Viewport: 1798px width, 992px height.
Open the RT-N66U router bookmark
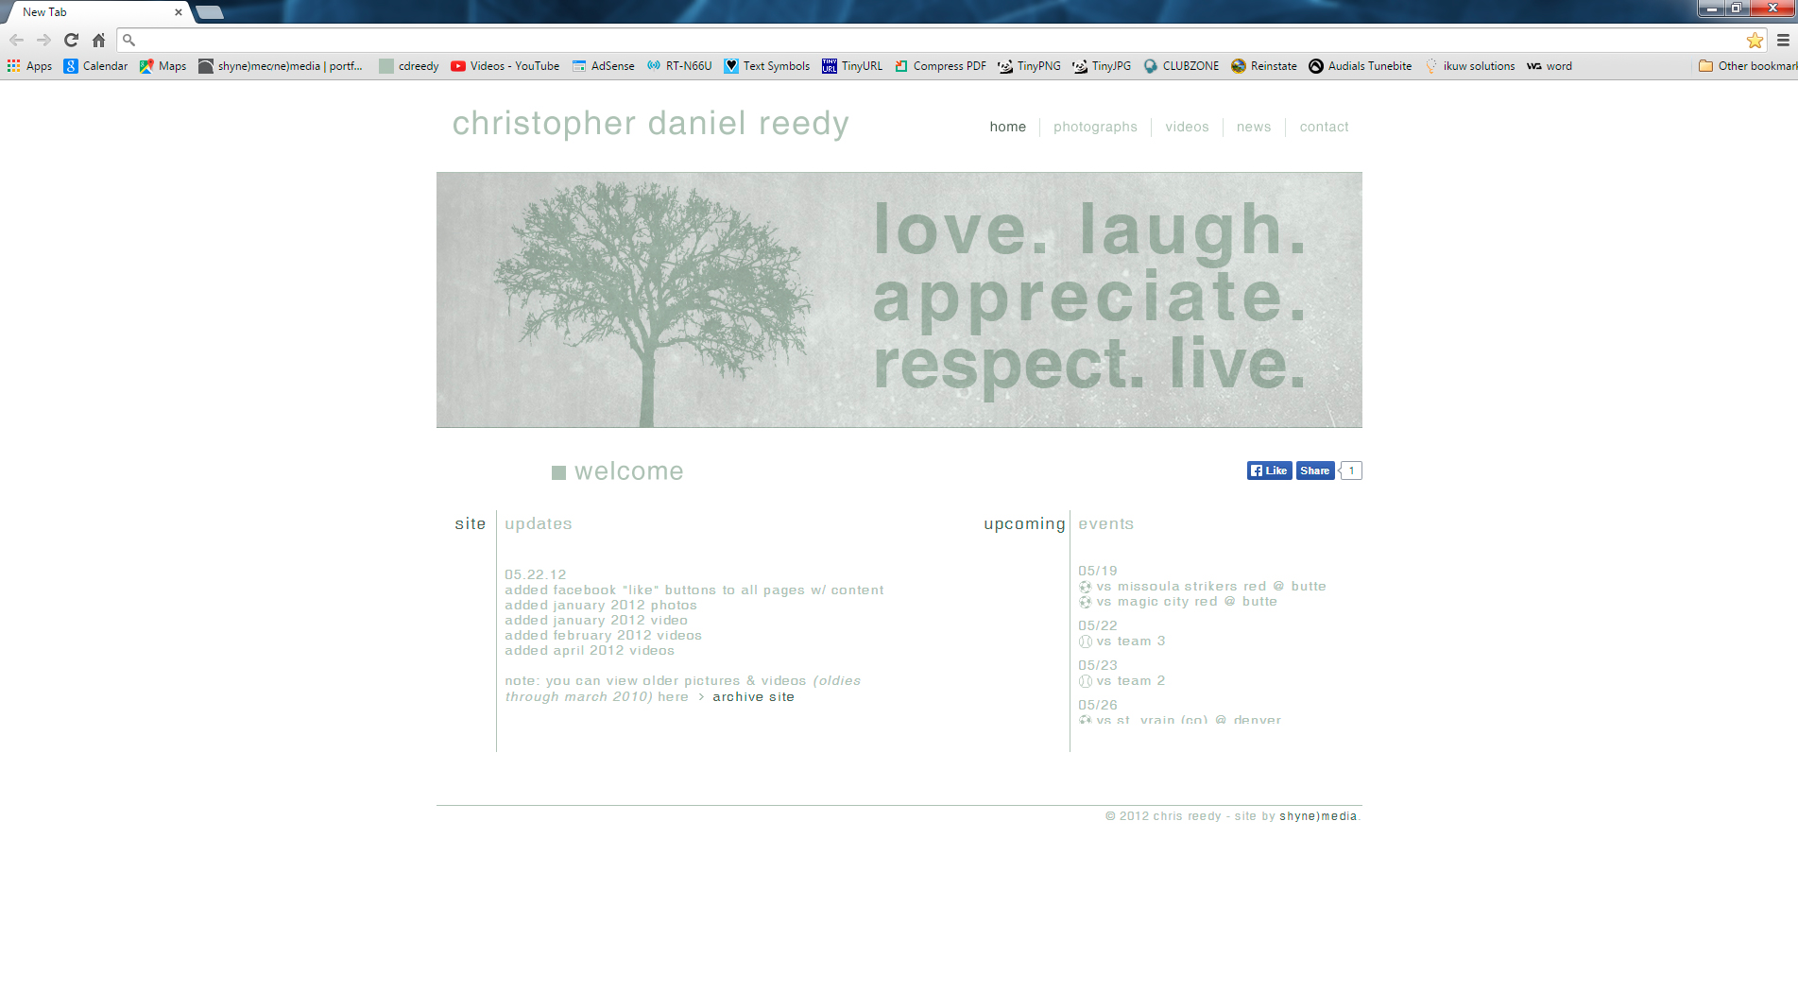coord(679,66)
